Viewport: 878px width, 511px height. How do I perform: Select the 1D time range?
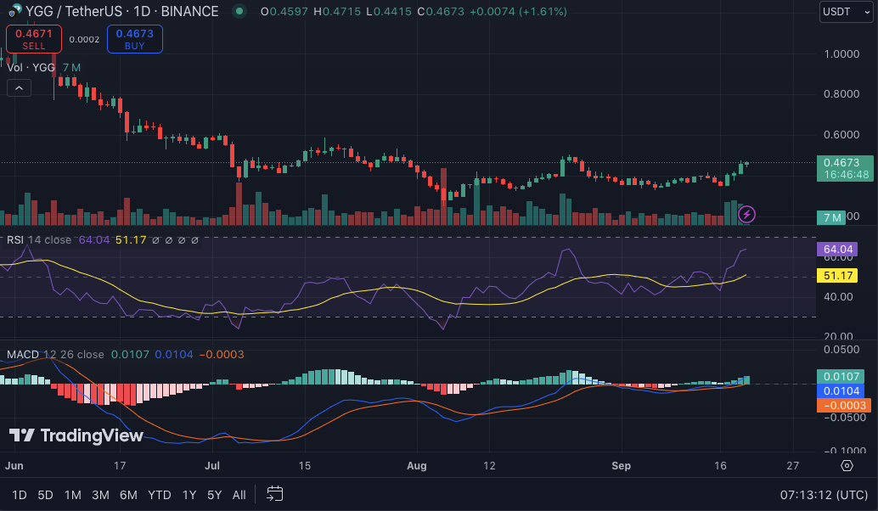[19, 494]
